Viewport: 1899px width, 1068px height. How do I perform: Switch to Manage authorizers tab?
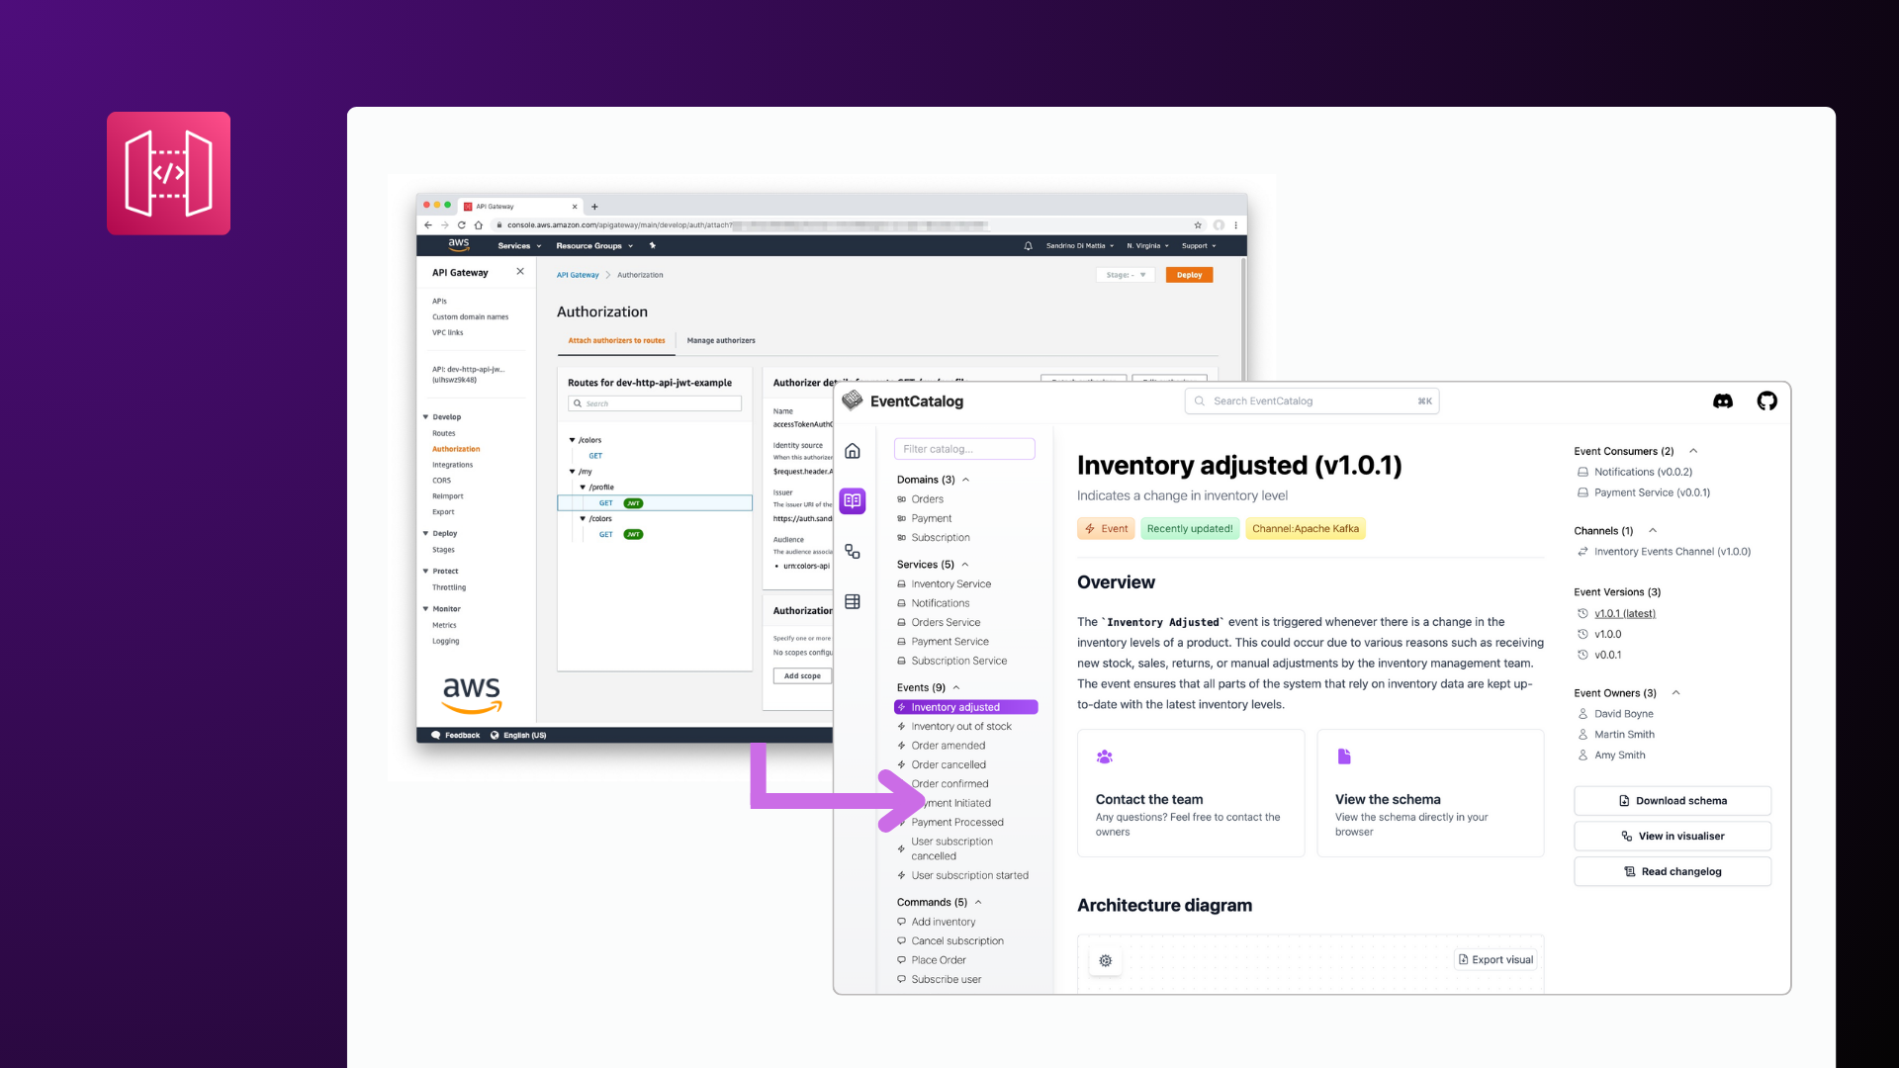(721, 340)
